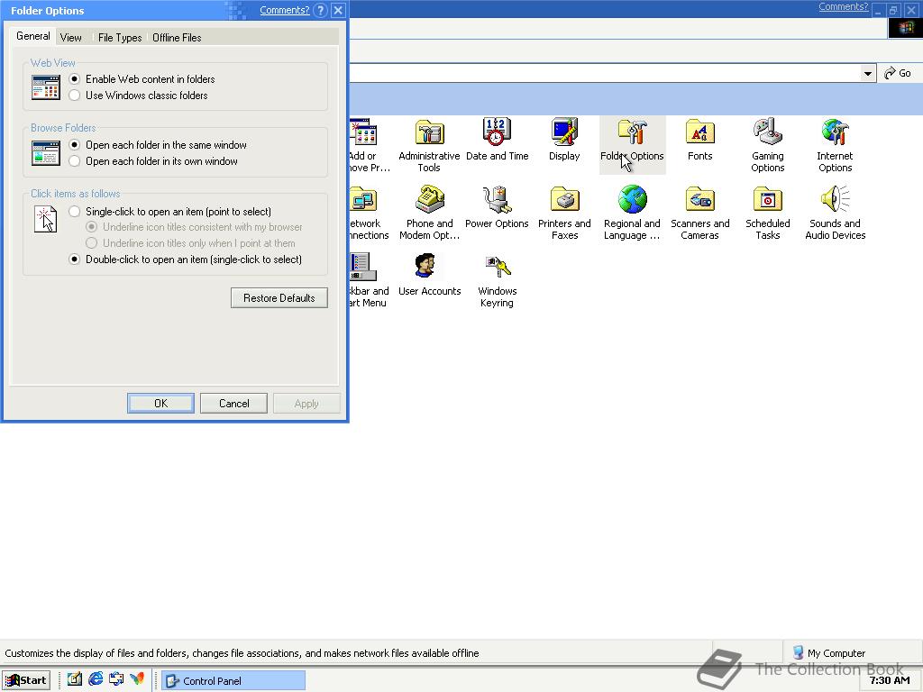This screenshot has width=923, height=692.
Task: Launch Internet Explorer from the quick launch bar
Action: (x=96, y=679)
